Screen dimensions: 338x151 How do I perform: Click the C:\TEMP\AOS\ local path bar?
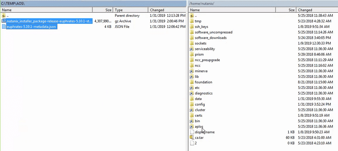93,3
